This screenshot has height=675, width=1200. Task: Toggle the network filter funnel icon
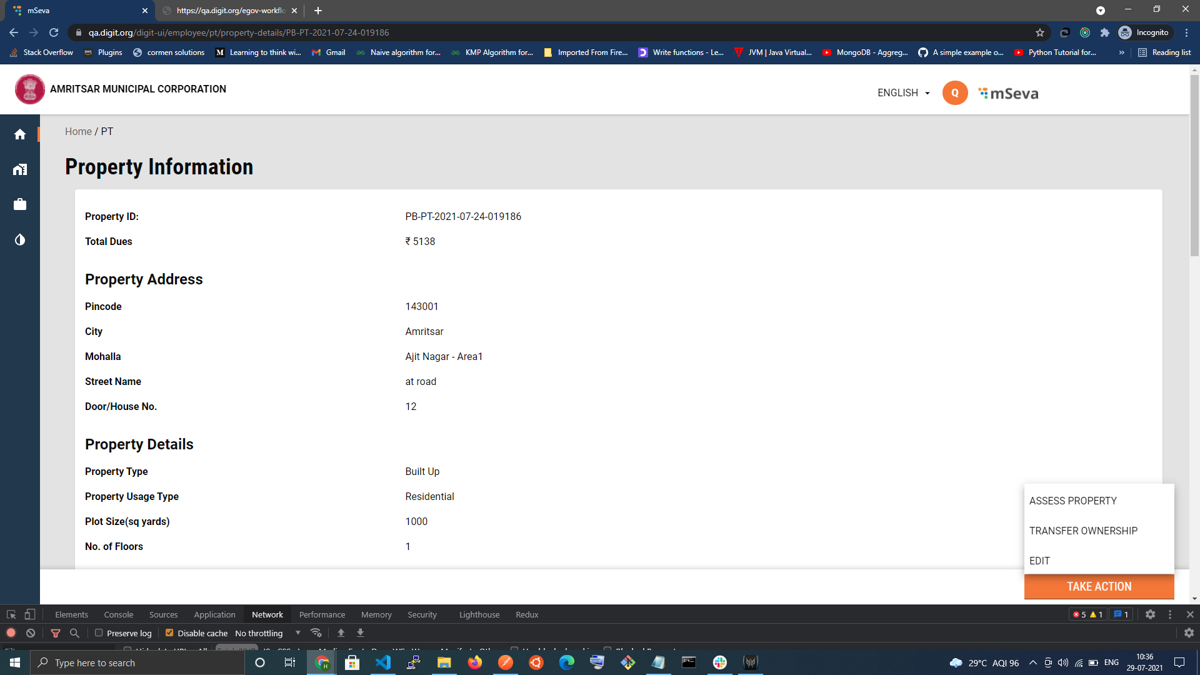(56, 633)
